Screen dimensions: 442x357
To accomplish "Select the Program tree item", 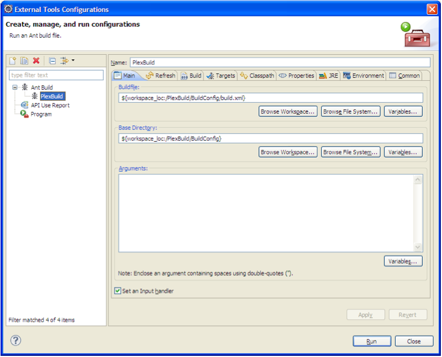I will 41,114.
